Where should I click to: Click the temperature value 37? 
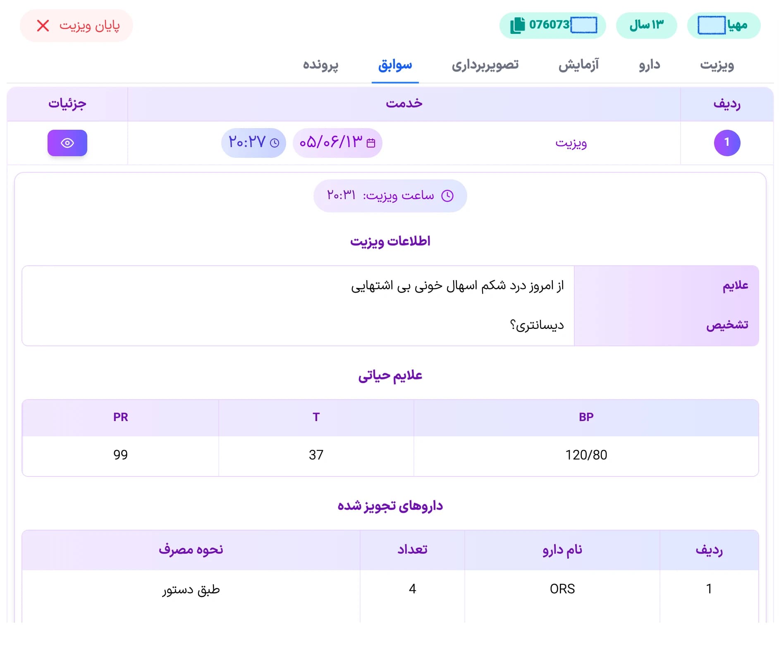pos(316,455)
